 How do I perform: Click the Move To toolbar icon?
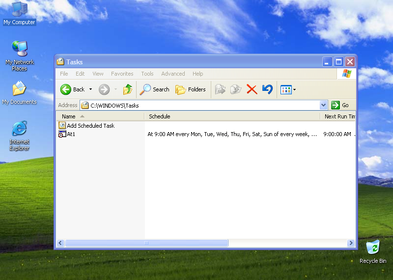click(x=220, y=89)
